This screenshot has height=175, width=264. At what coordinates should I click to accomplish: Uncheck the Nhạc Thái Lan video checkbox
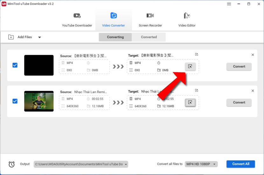pos(15,101)
